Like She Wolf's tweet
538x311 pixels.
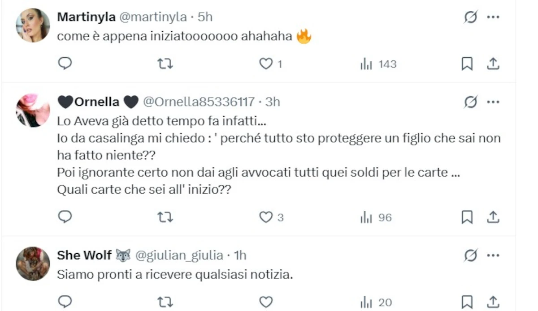266,302
